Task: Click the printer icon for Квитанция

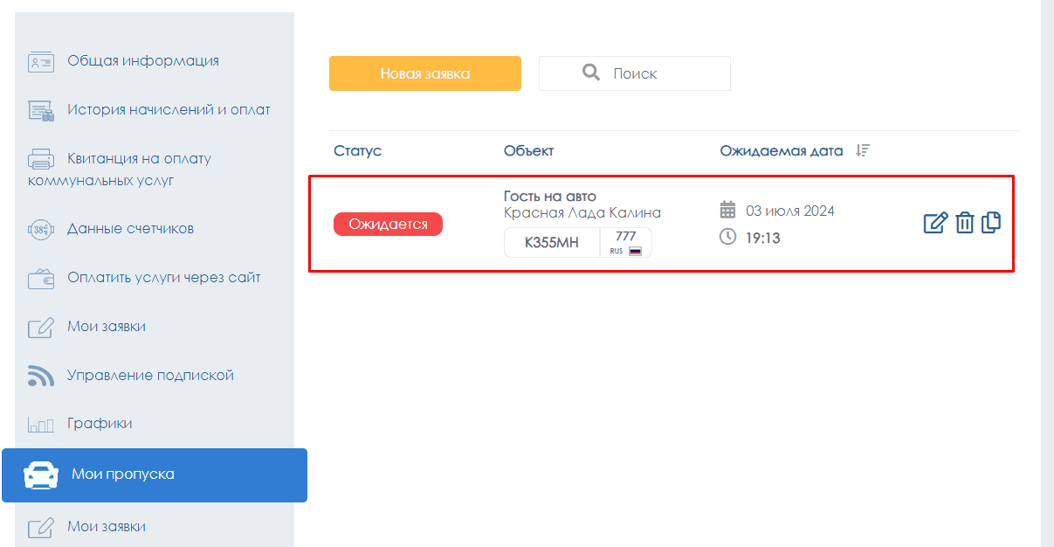Action: (x=41, y=159)
